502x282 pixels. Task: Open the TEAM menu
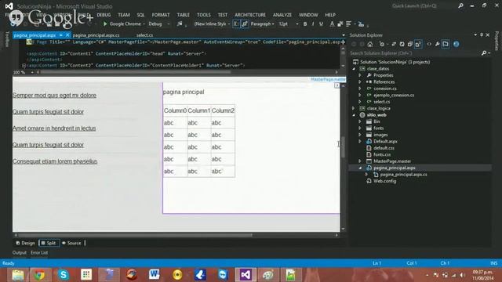(x=124, y=15)
